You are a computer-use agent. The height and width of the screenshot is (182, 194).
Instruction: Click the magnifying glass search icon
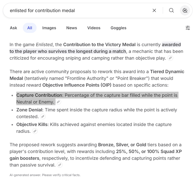[171, 10]
